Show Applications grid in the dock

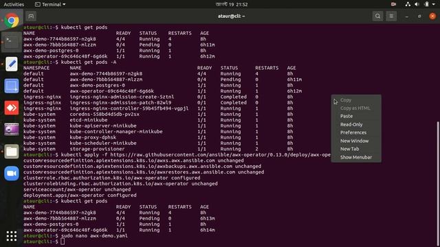[12, 236]
